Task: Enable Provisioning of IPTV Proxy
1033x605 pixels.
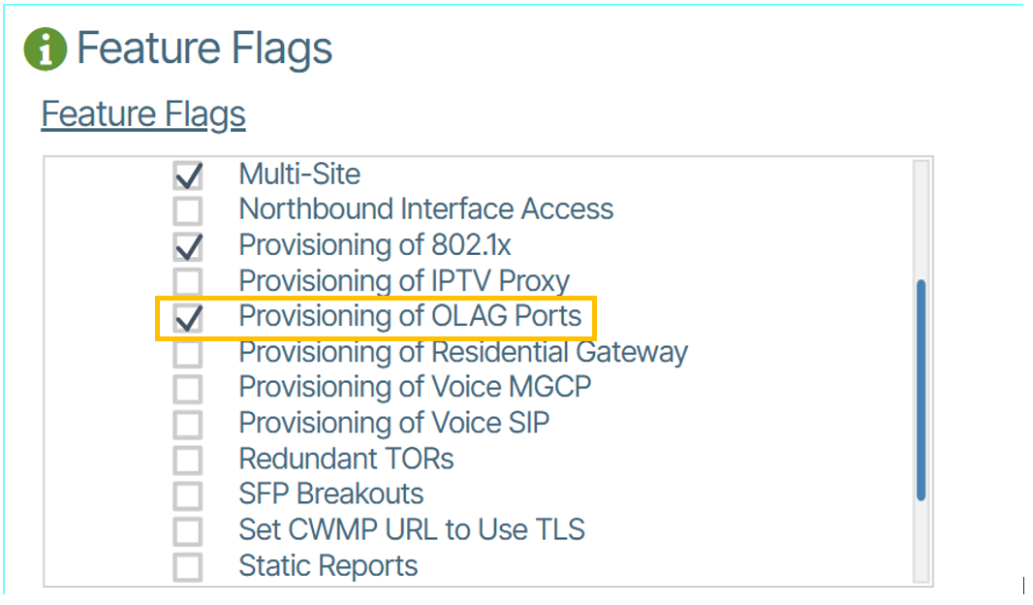Action: (x=188, y=282)
